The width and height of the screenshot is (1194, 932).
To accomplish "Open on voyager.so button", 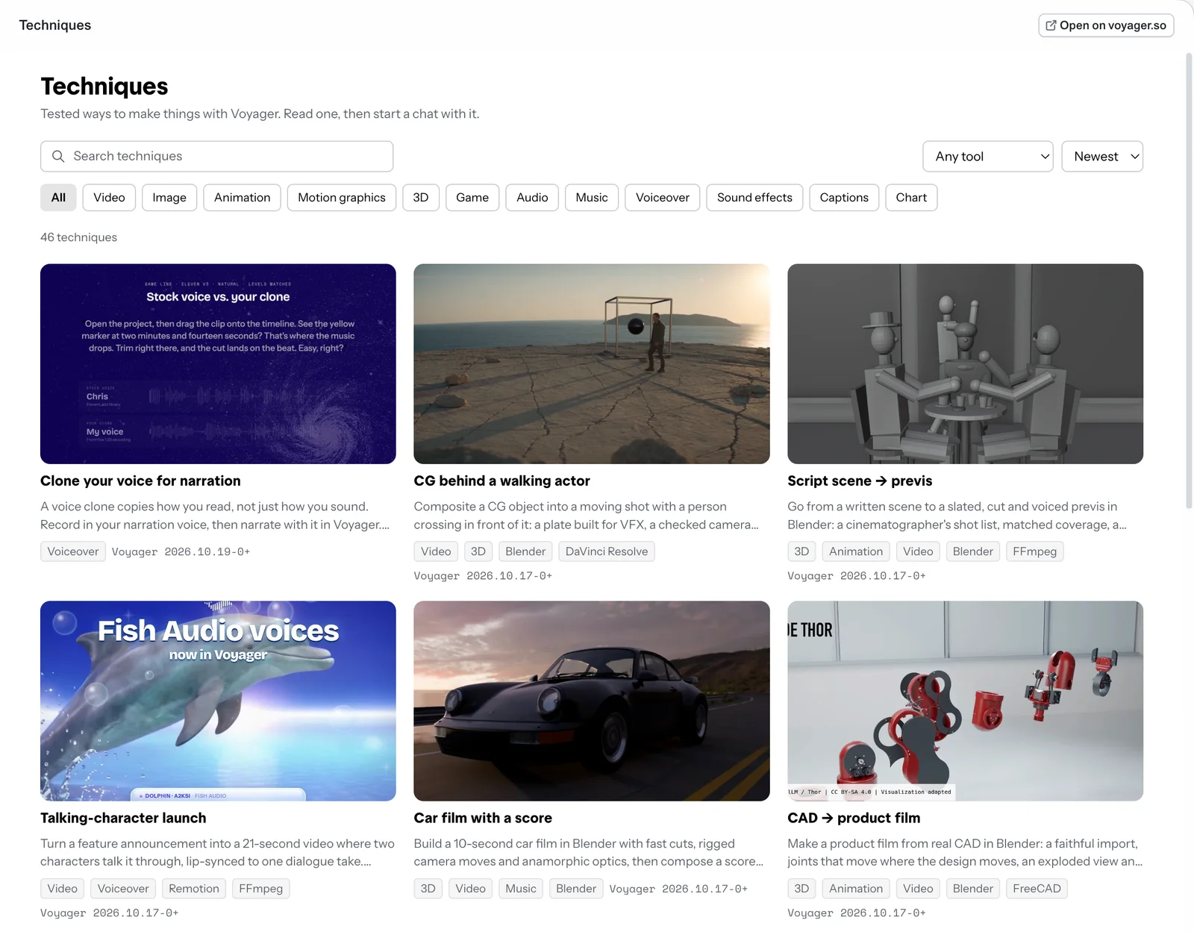I will [1106, 25].
